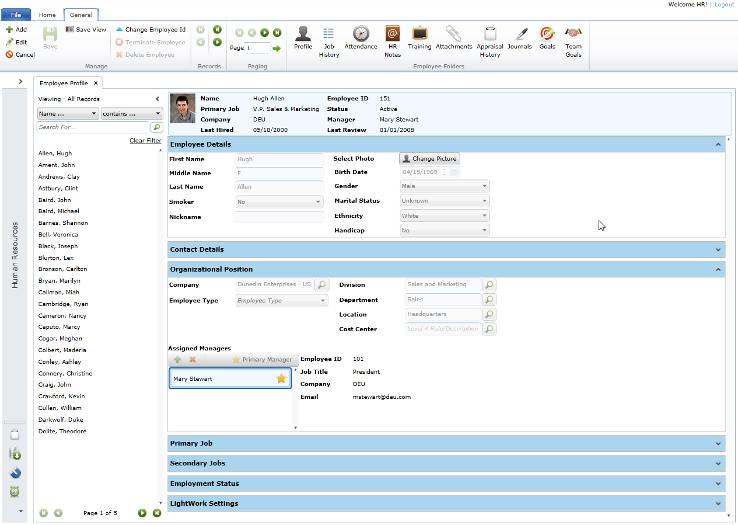The width and height of the screenshot is (738, 525).
Task: Open the Division lookup magnifier
Action: click(490, 284)
